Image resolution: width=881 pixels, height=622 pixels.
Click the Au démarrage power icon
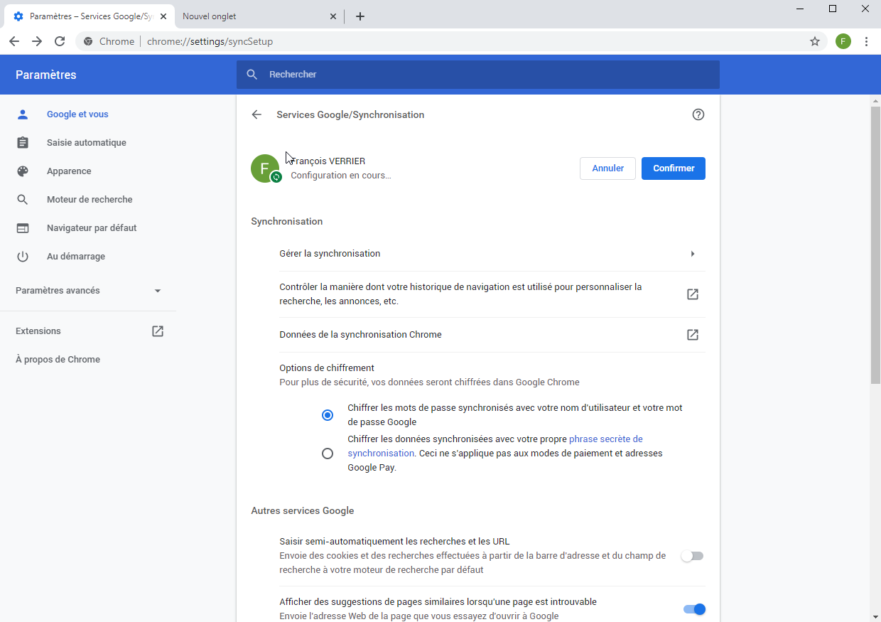pos(23,256)
